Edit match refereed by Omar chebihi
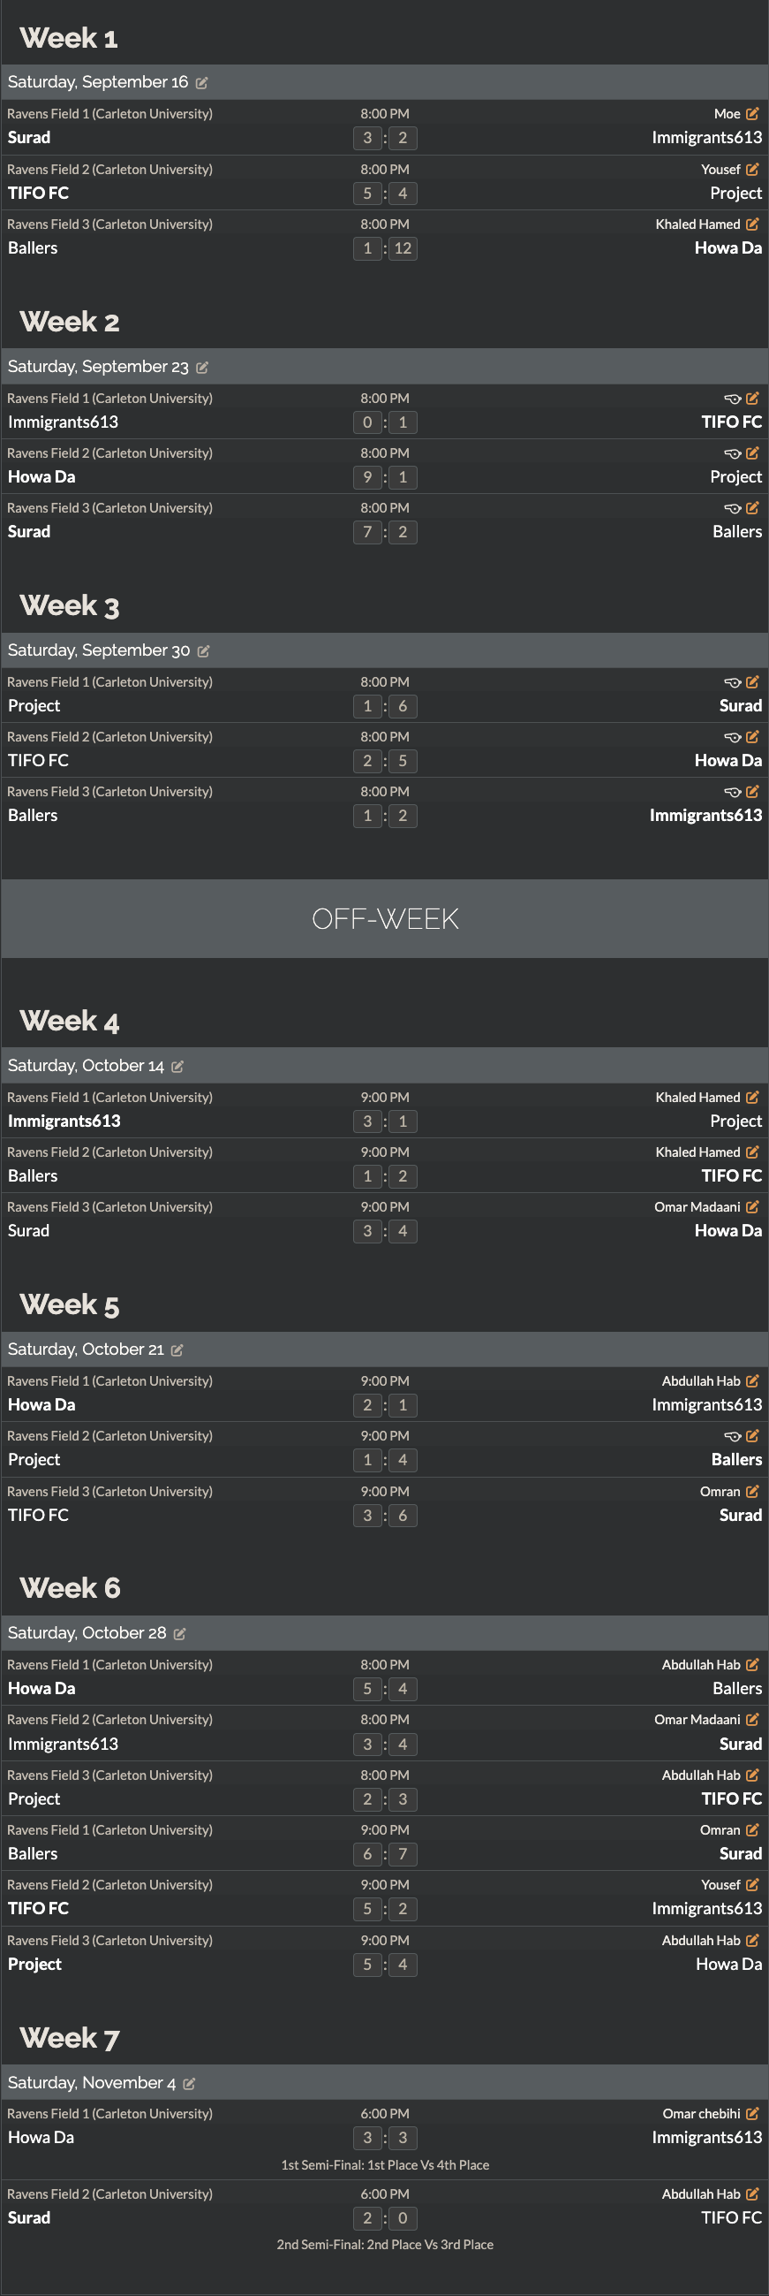Screen dimensions: 769x2296 752,2113
